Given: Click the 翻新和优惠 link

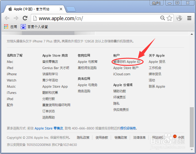Looking at the screenshot, I should (x=50, y=93).
